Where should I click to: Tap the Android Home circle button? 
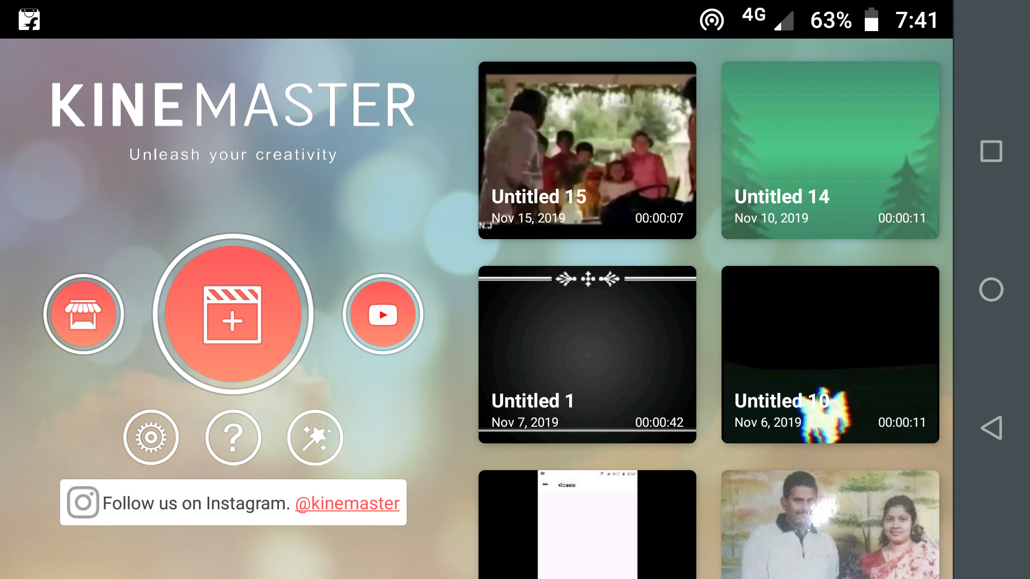[991, 289]
